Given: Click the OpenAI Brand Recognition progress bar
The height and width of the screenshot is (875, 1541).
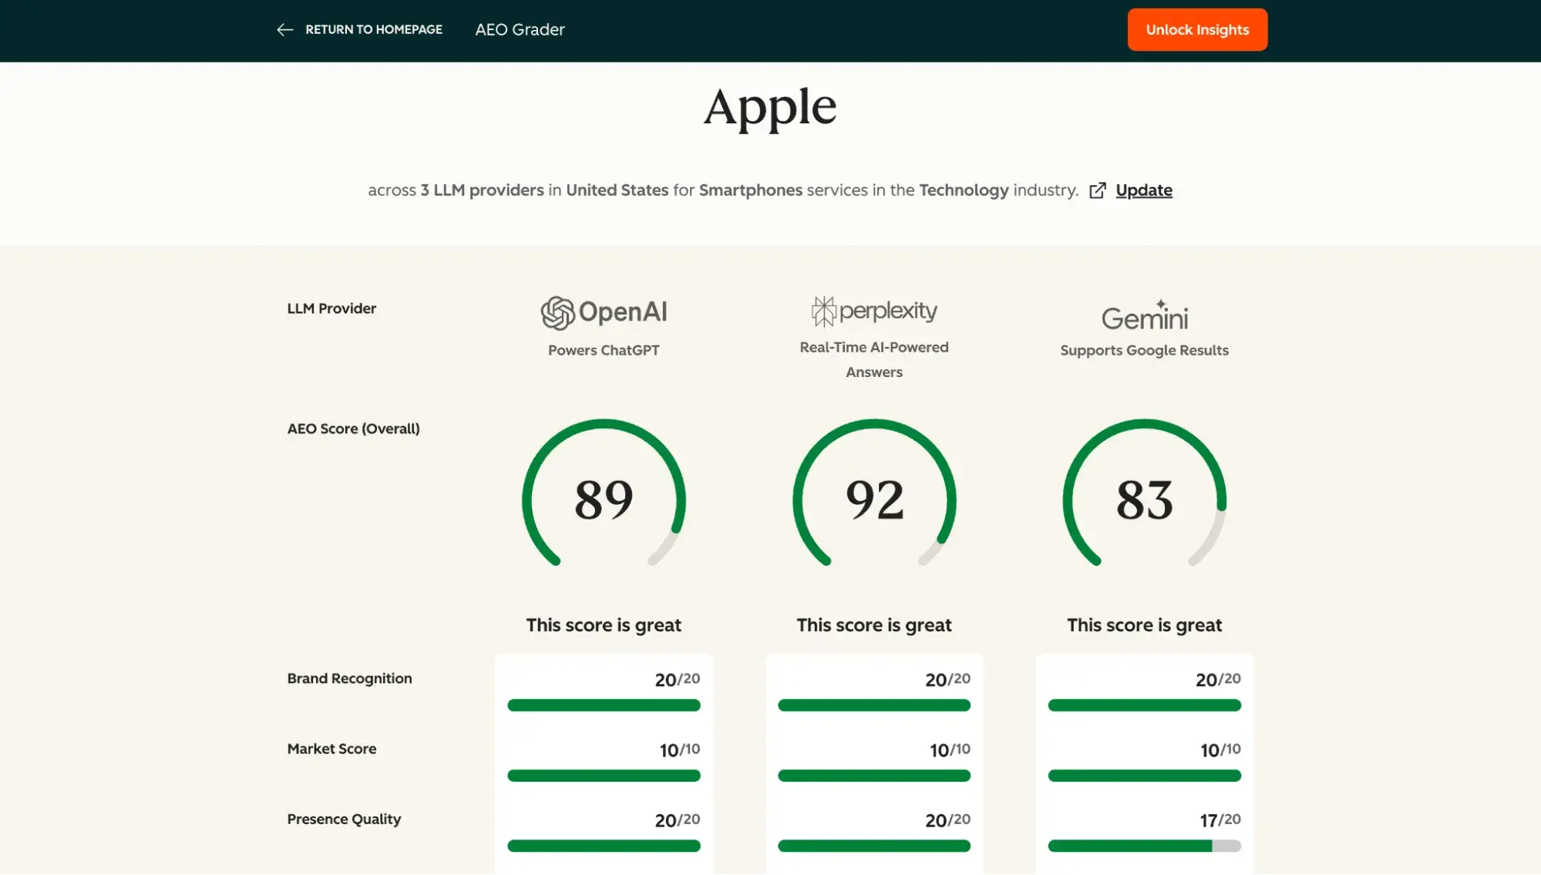Looking at the screenshot, I should (x=604, y=705).
